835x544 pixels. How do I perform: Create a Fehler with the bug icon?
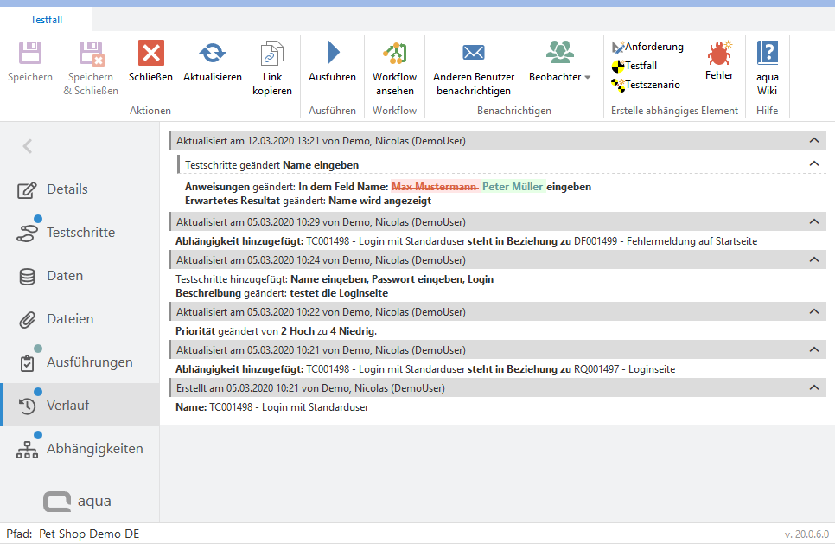point(718,54)
